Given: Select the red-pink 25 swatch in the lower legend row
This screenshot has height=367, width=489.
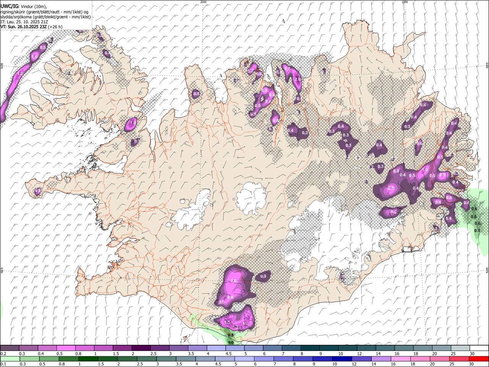Looking at the screenshot, I should click(459, 359).
